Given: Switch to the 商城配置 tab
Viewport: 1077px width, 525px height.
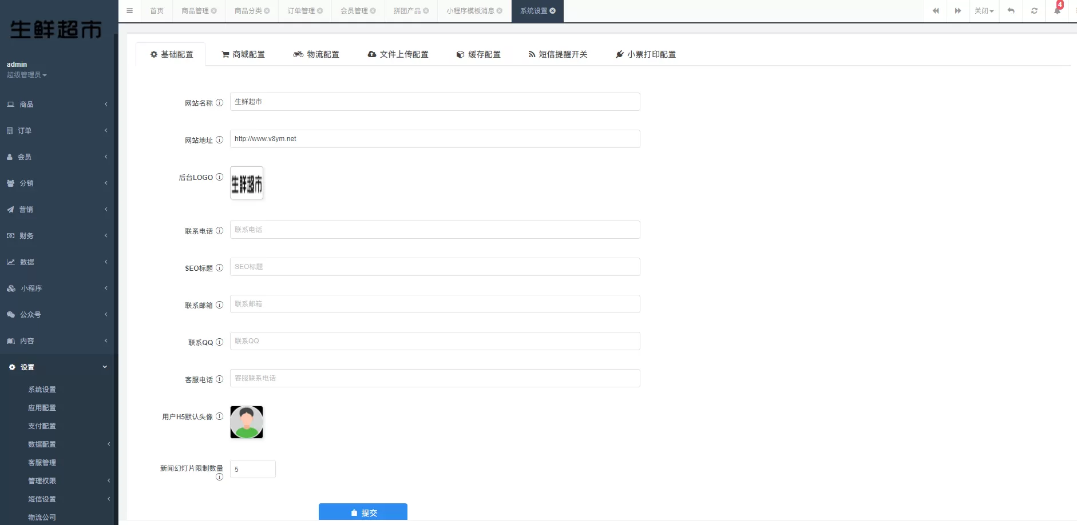Looking at the screenshot, I should point(243,54).
